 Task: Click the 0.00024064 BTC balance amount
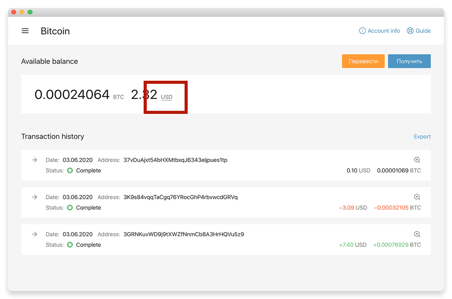coord(79,94)
